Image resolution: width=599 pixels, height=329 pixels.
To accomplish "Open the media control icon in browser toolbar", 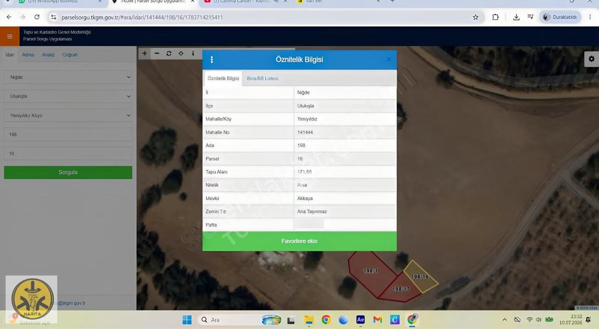I will 530,17.
